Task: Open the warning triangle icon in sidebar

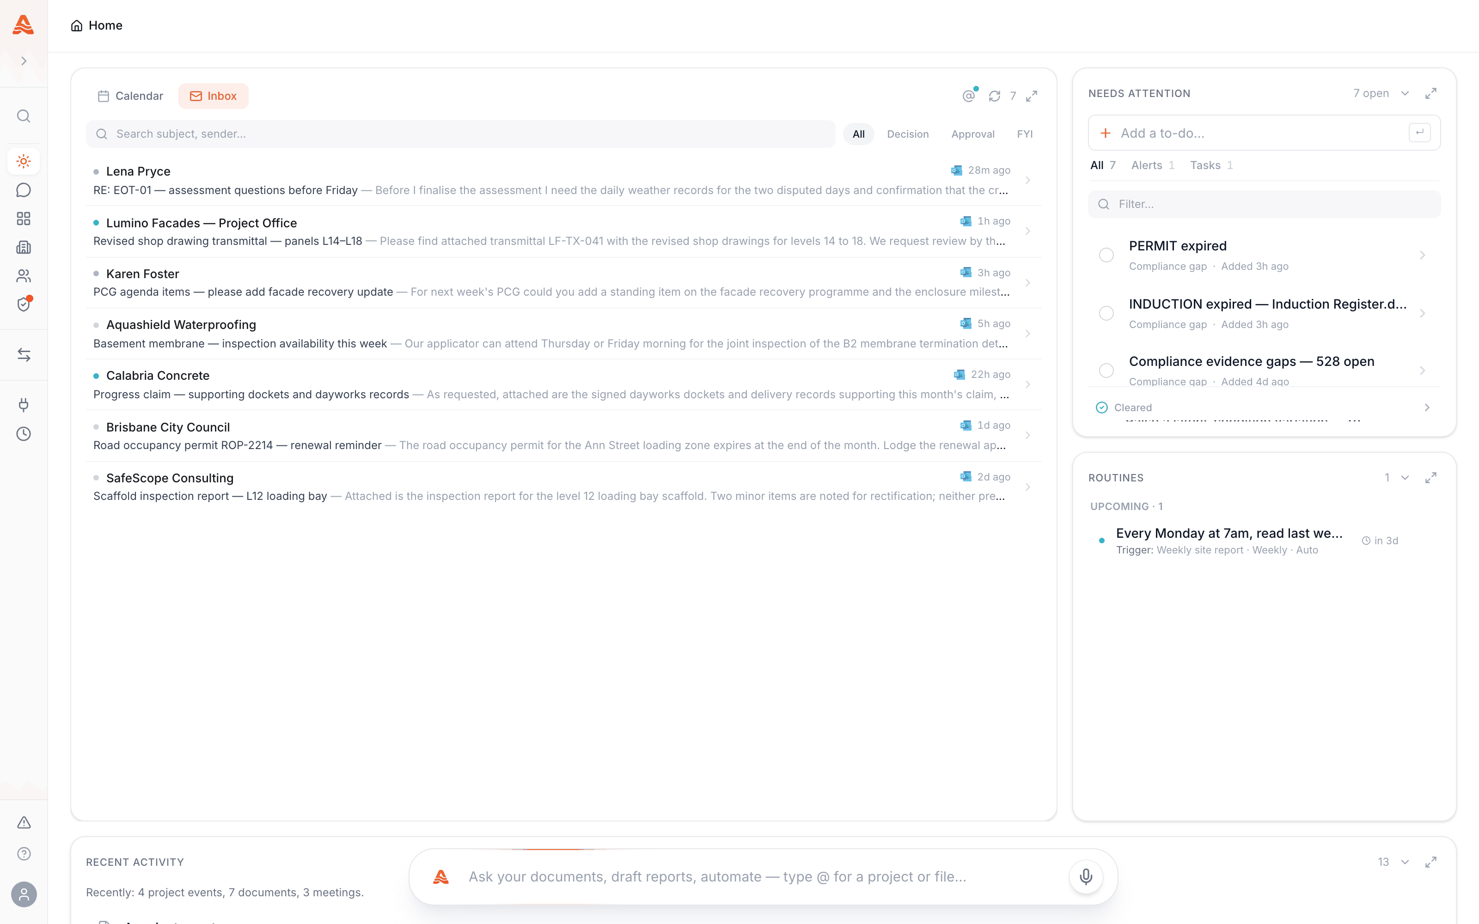Action: pyautogui.click(x=24, y=822)
